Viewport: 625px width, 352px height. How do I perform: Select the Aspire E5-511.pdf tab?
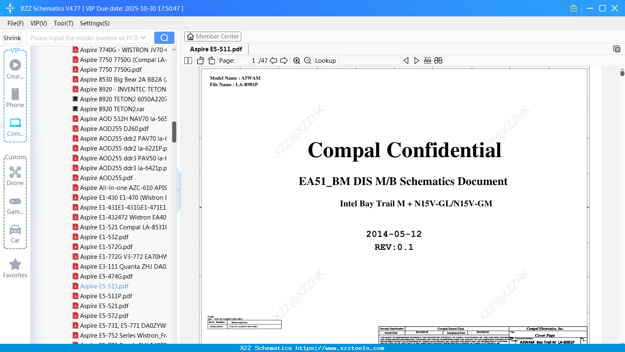click(x=216, y=49)
